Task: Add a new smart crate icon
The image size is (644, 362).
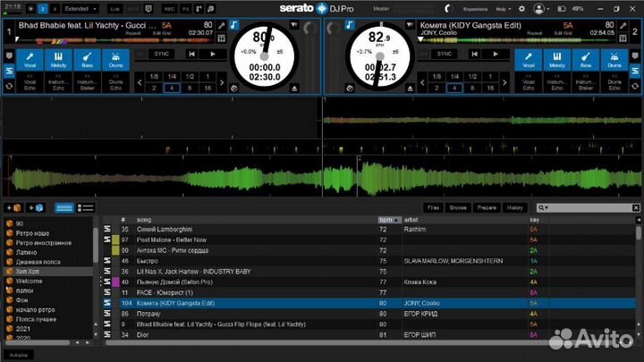Action: click(36, 207)
